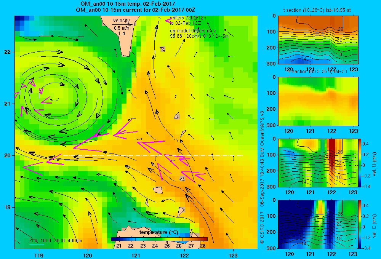Click the 't section (10..28°C) lat=19.95 at' heading

tap(317, 10)
